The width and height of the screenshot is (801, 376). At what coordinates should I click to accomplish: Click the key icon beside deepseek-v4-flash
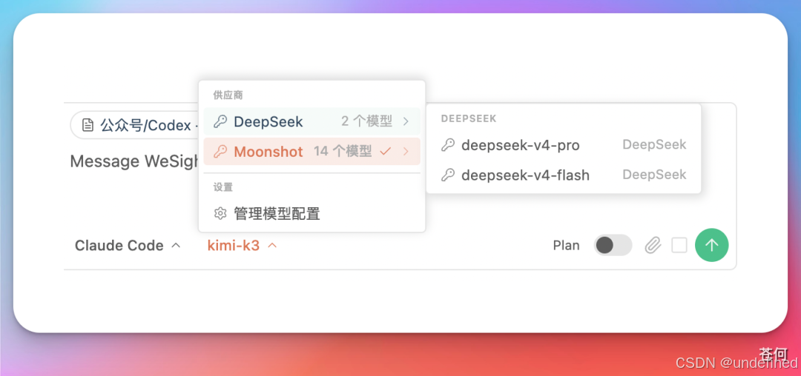pos(448,175)
